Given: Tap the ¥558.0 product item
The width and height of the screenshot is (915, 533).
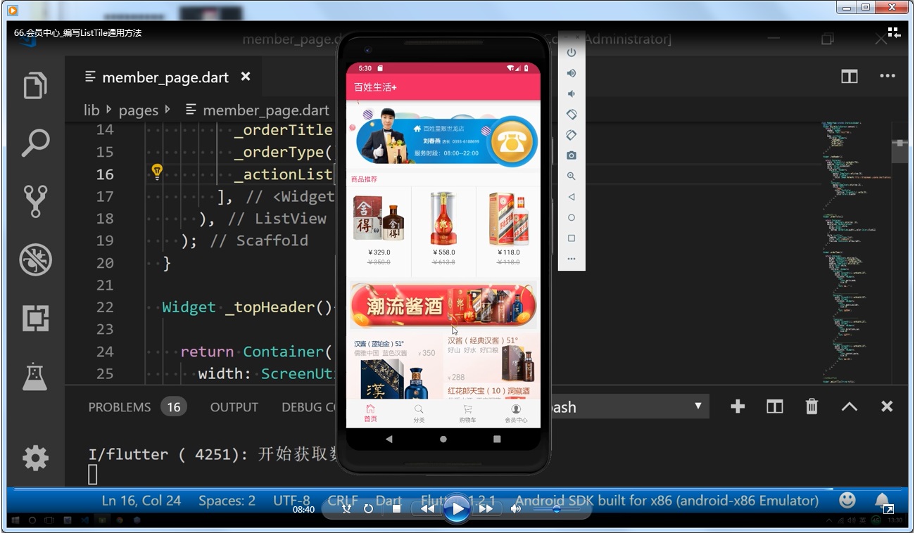Looking at the screenshot, I should [443, 231].
